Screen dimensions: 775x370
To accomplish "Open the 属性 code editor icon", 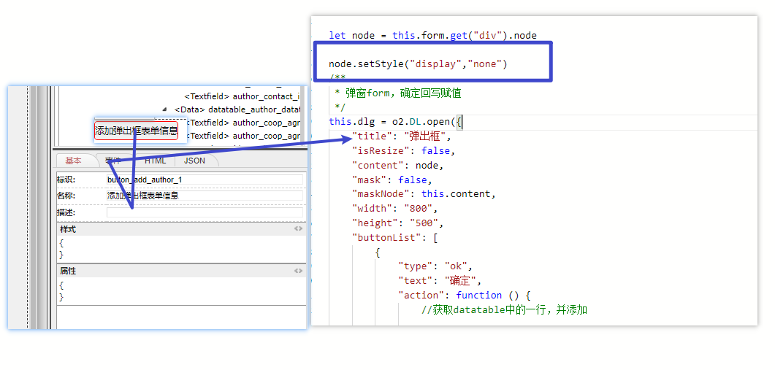I will click(298, 271).
